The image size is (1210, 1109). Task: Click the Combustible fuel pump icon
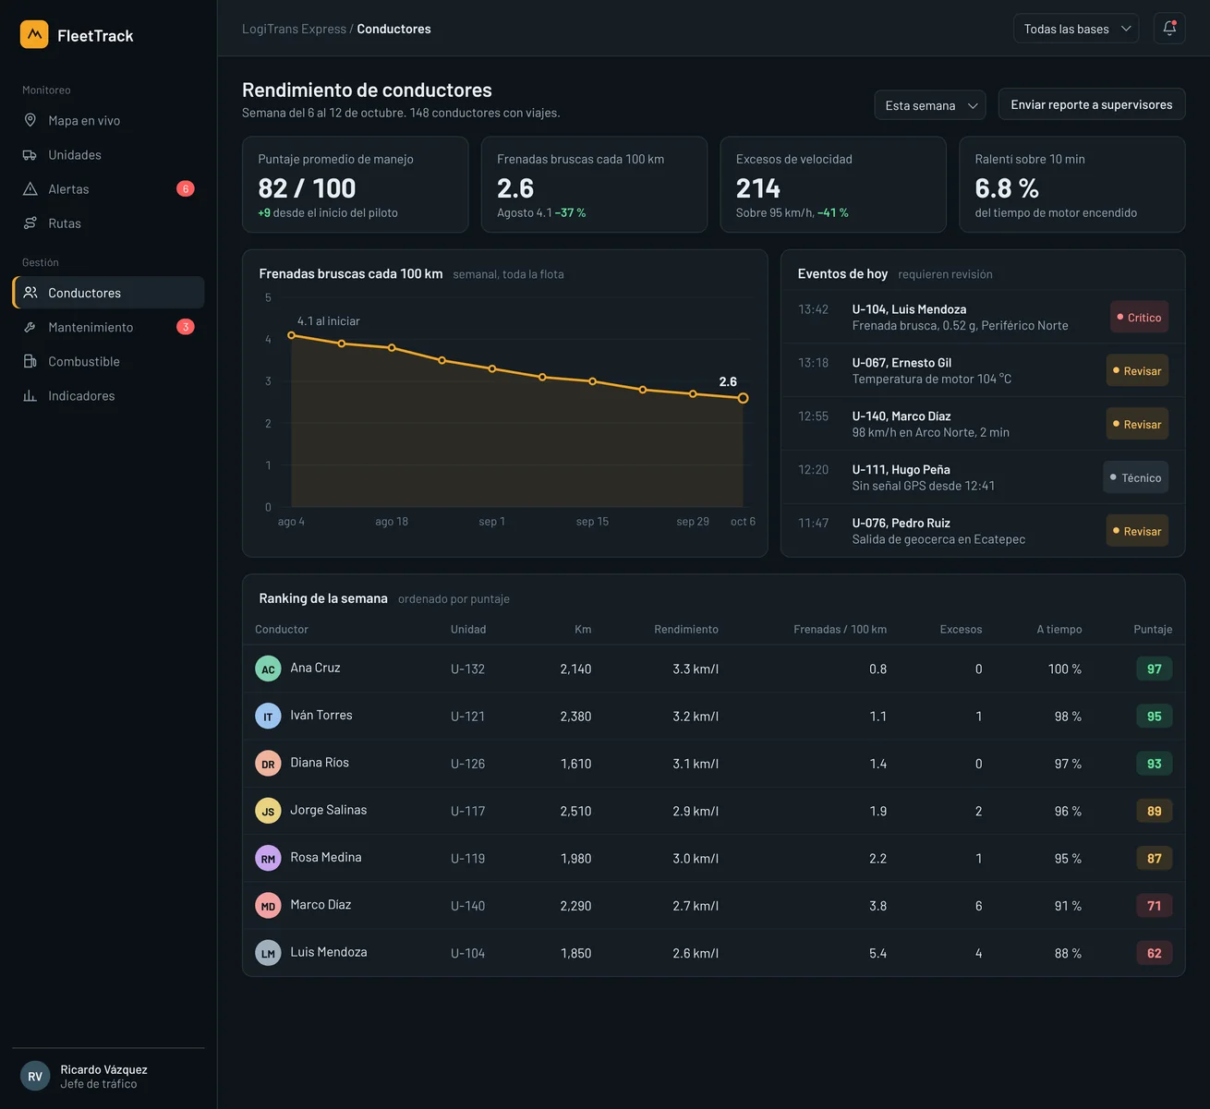tap(30, 361)
